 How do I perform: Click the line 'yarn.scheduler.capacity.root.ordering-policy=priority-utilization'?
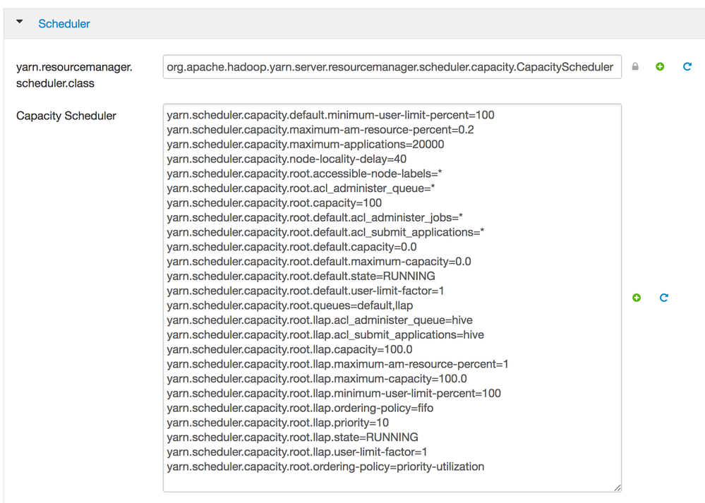coord(325,466)
